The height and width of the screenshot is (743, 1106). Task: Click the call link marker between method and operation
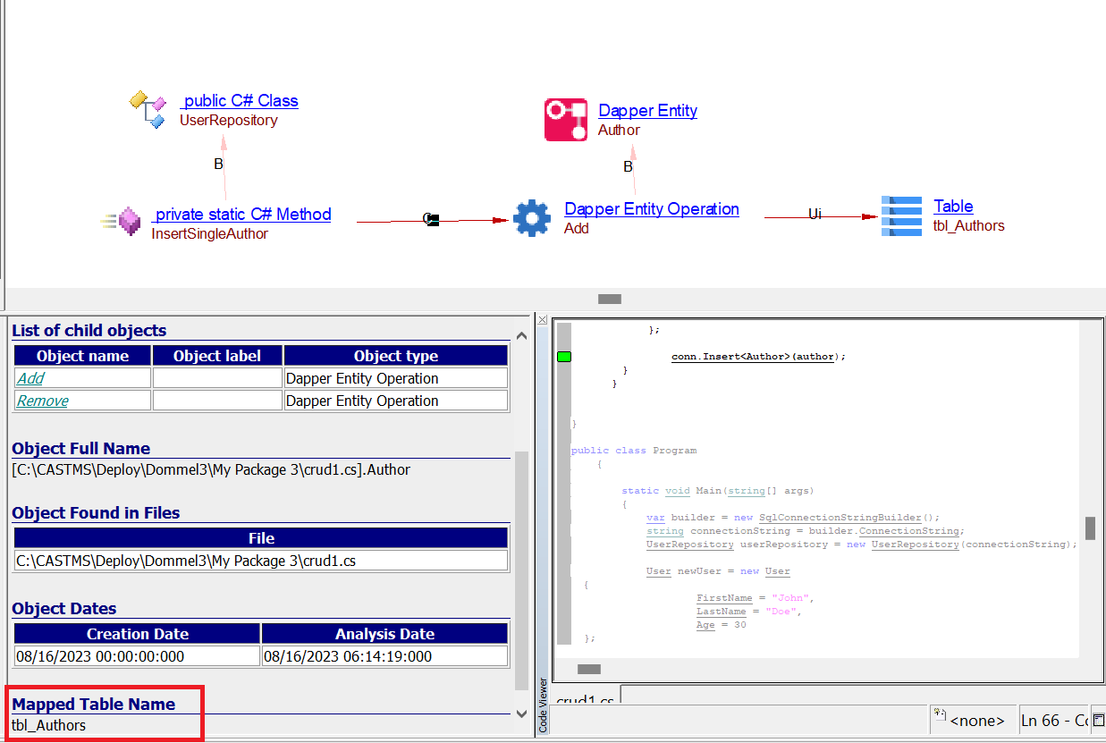[431, 219]
